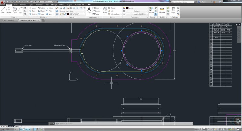Select the Polyline tool
The width and height of the screenshot is (242, 131).
pyautogui.click(x=9, y=10)
